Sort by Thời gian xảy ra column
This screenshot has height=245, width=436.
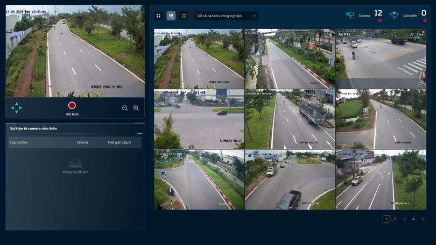point(119,142)
